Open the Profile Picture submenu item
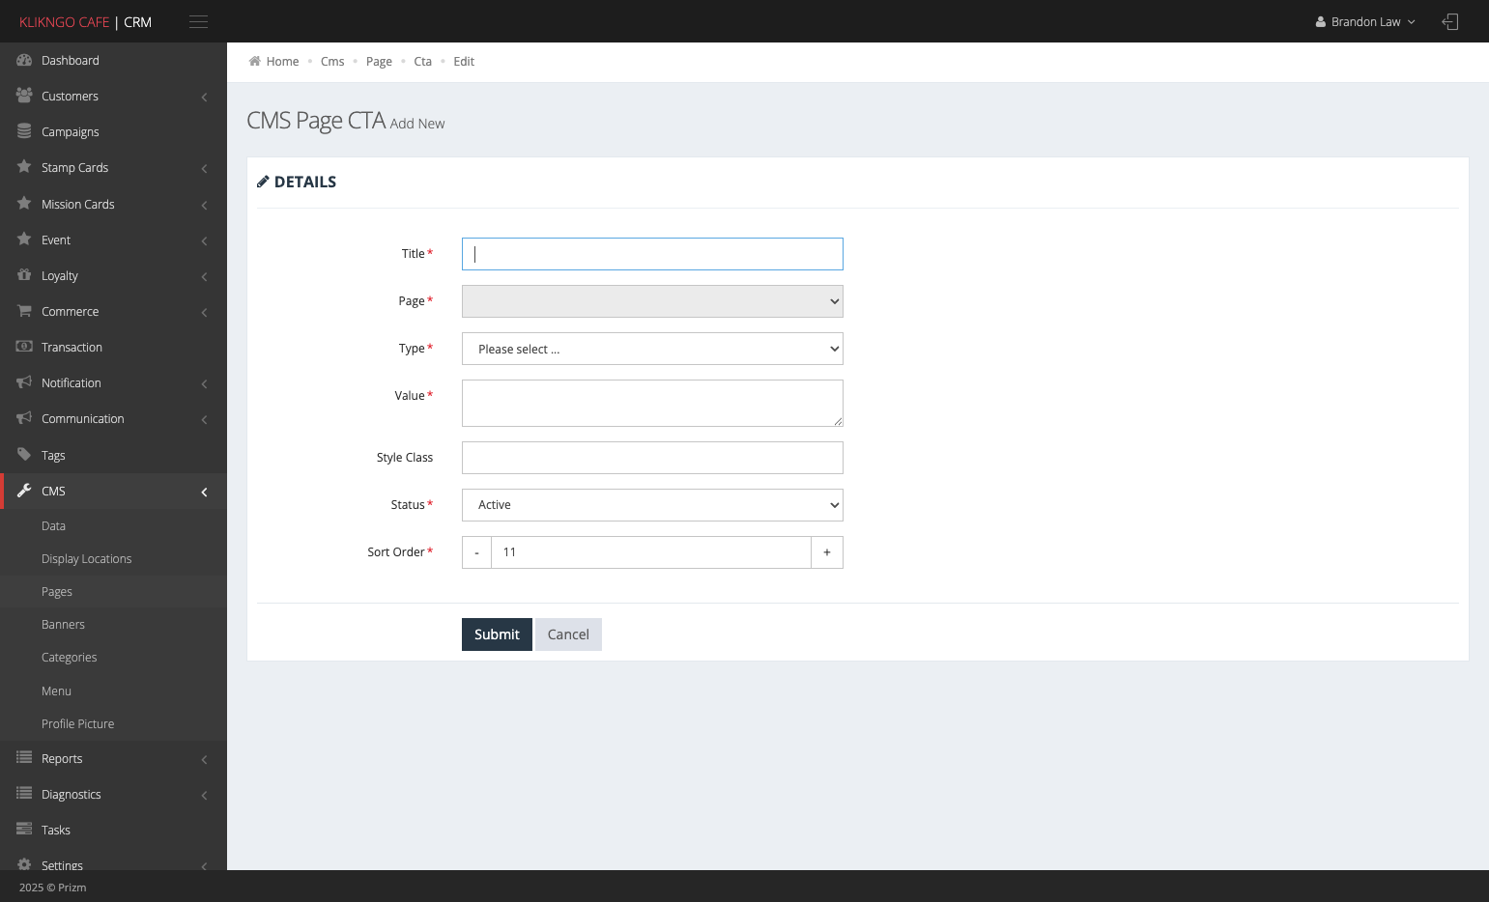This screenshot has height=902, width=1489. coord(77,724)
